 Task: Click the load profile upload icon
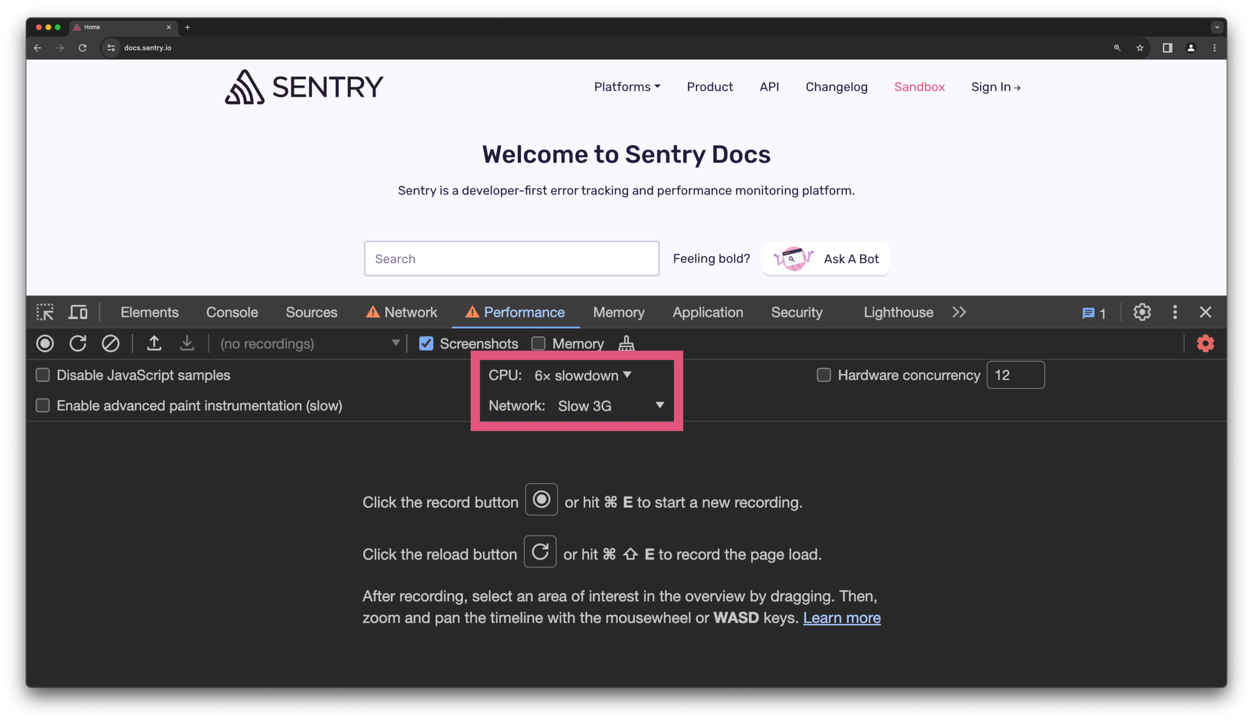(x=154, y=344)
